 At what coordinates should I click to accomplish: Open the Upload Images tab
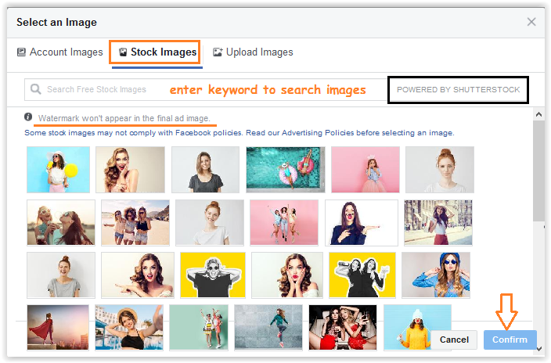pos(253,52)
